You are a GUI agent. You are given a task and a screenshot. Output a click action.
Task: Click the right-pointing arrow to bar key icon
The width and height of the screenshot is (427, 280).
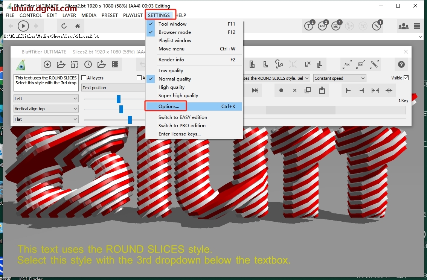point(361,90)
